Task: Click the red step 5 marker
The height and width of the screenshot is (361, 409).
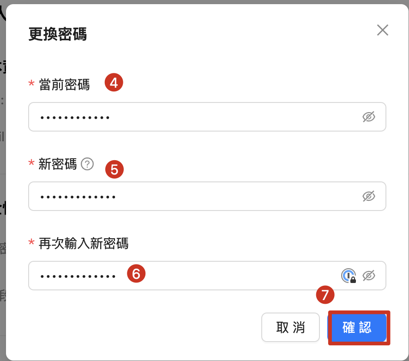Action: click(114, 169)
